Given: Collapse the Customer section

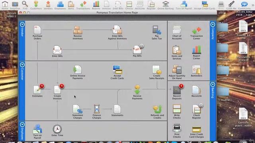Looking at the screenshot, I should click(22, 65).
